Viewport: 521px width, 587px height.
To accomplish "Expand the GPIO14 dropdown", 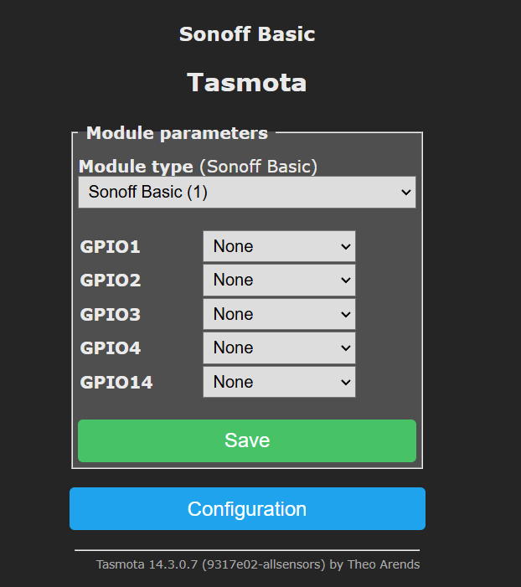I will [x=279, y=382].
